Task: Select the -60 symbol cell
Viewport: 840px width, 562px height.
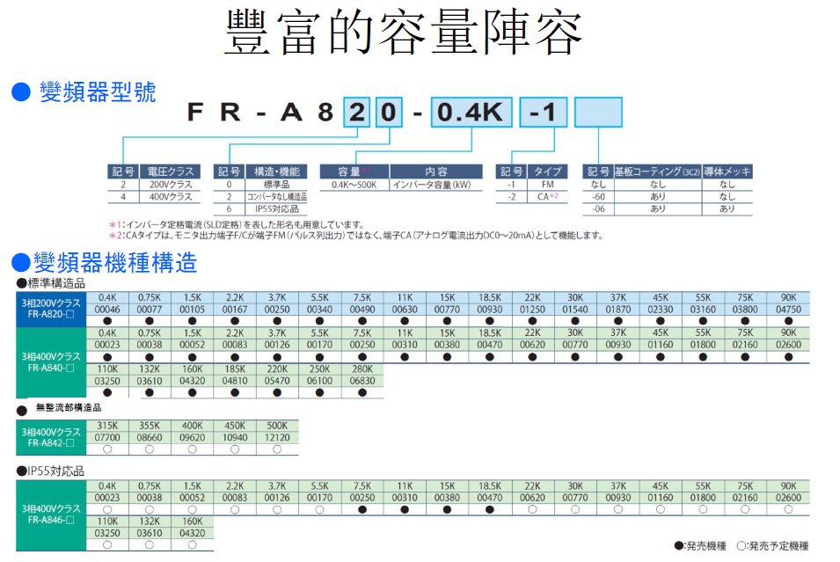Action: click(598, 197)
